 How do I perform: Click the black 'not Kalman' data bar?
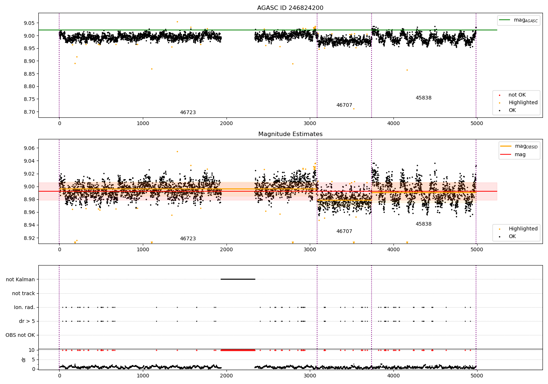click(238, 279)
